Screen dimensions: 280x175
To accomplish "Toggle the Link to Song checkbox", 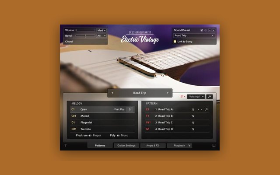I will pos(175,42).
